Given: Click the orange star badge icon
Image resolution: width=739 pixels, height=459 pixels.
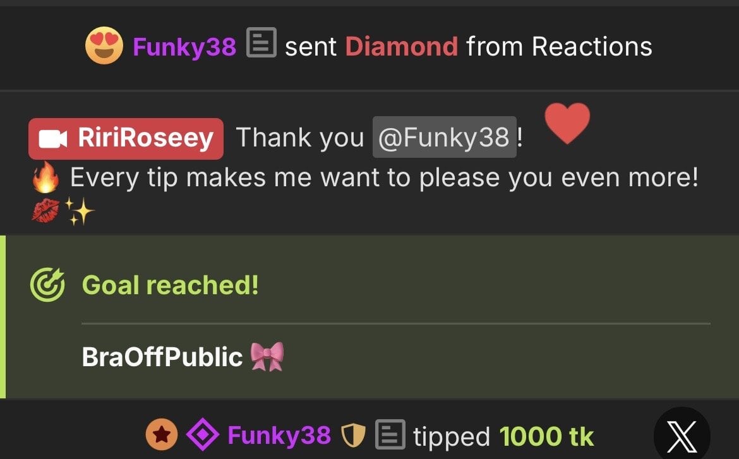Looking at the screenshot, I should (162, 434).
